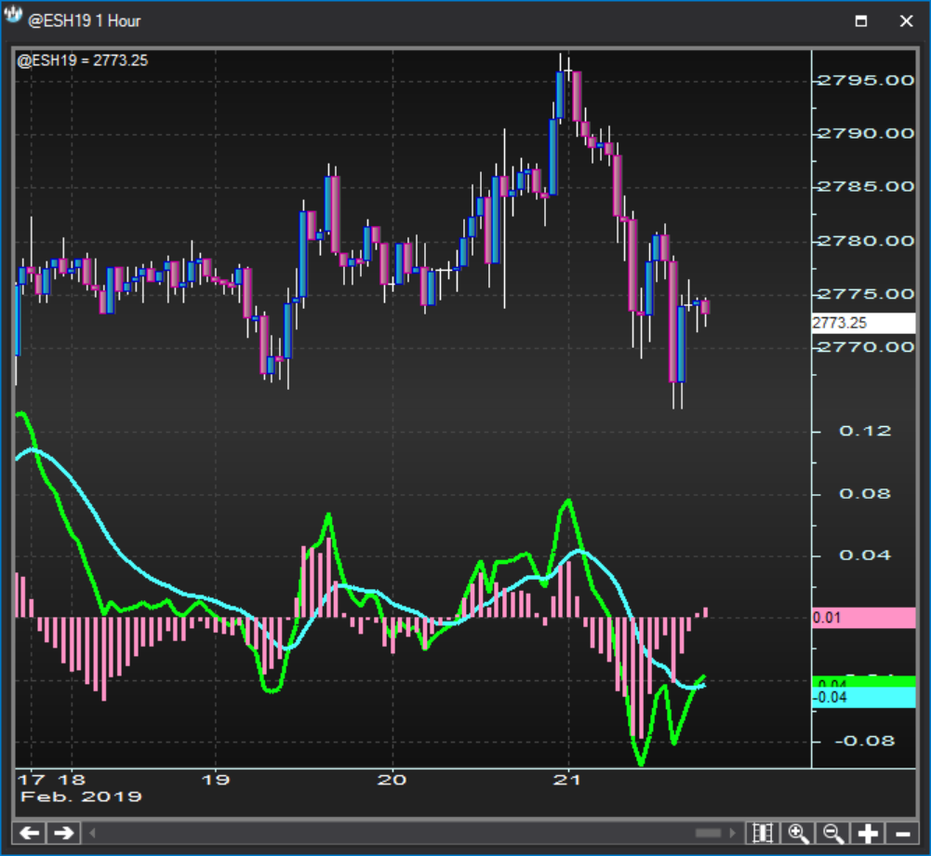Click the 2780.00 price axis label
This screenshot has width=931, height=856.
tap(866, 241)
